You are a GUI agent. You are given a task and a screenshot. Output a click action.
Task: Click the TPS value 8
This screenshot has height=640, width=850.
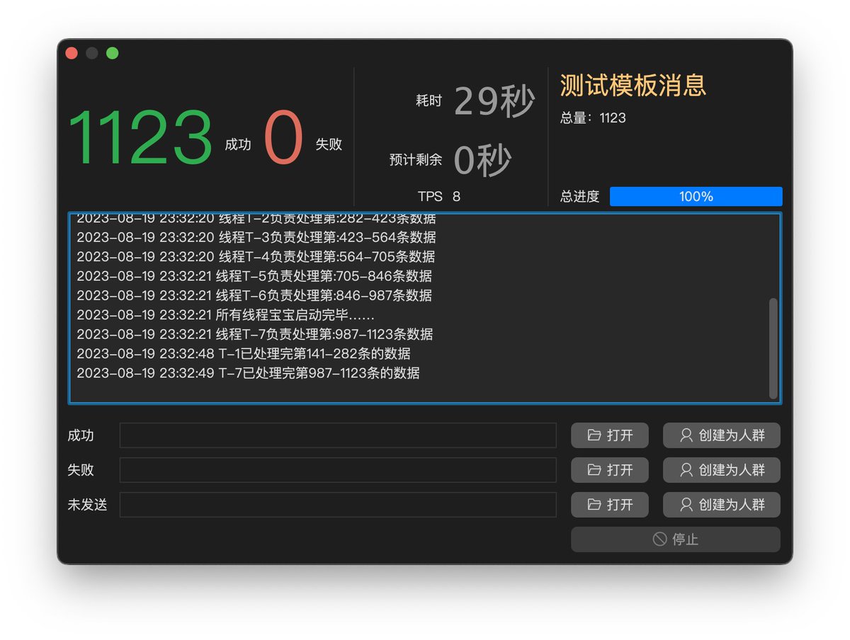pyautogui.click(x=456, y=197)
